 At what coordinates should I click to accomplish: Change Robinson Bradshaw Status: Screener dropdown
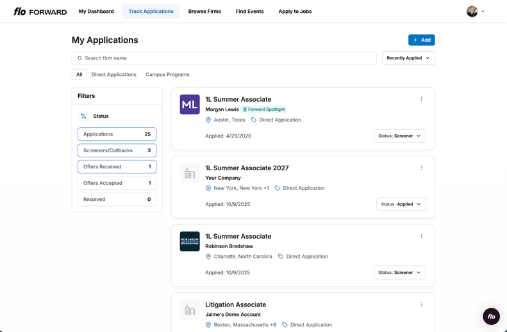click(400, 273)
